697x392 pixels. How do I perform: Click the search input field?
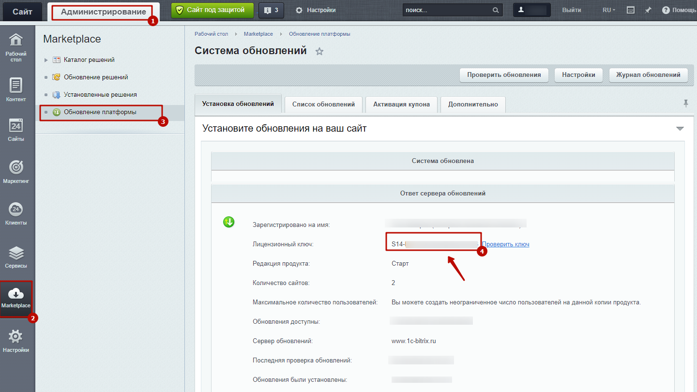tap(446, 10)
